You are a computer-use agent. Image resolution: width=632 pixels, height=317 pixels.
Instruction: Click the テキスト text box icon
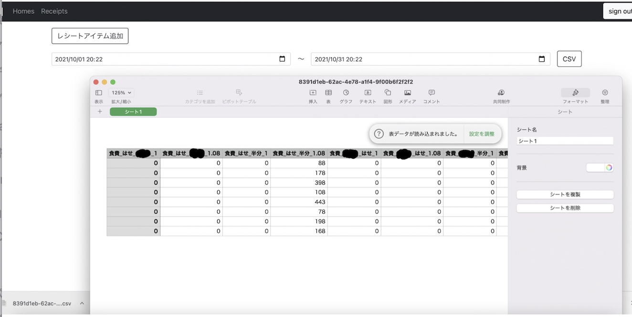point(368,93)
